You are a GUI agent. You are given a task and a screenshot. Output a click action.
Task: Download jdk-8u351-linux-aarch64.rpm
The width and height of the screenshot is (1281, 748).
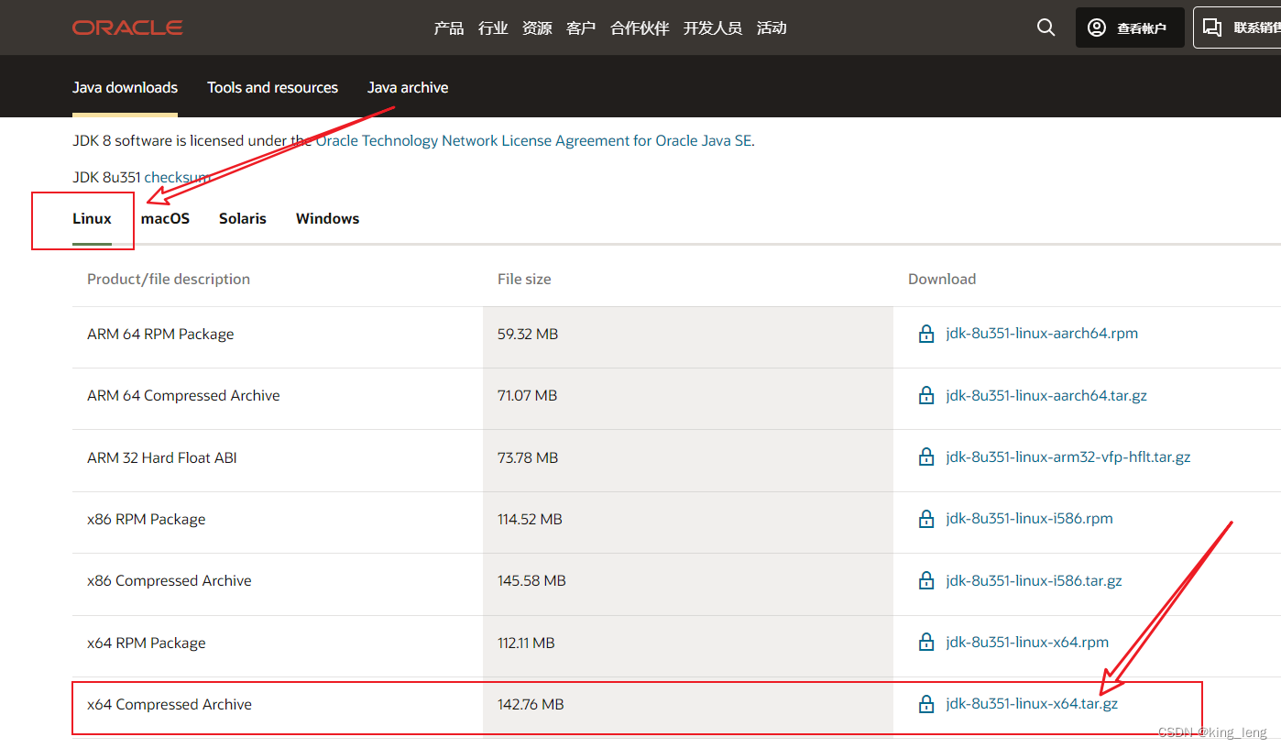(1042, 334)
